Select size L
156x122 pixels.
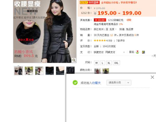point(102,63)
